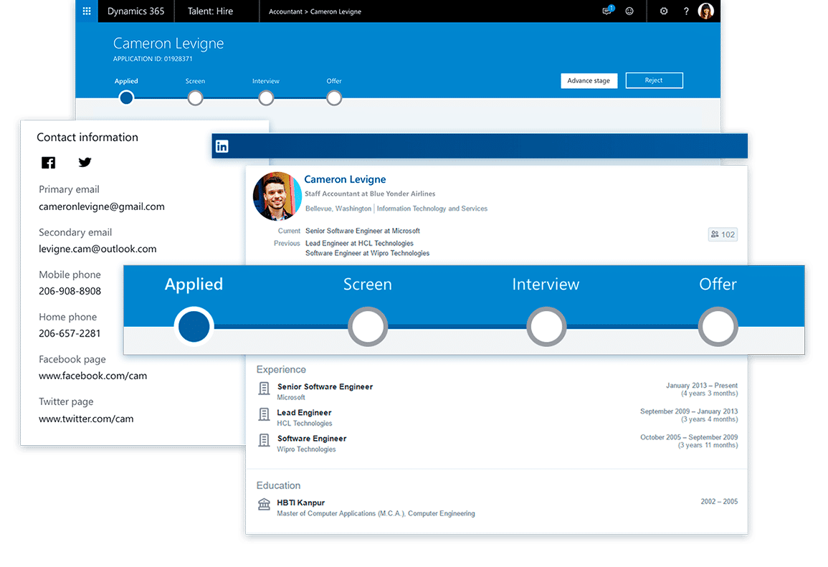Click the Education section heading

click(x=278, y=485)
